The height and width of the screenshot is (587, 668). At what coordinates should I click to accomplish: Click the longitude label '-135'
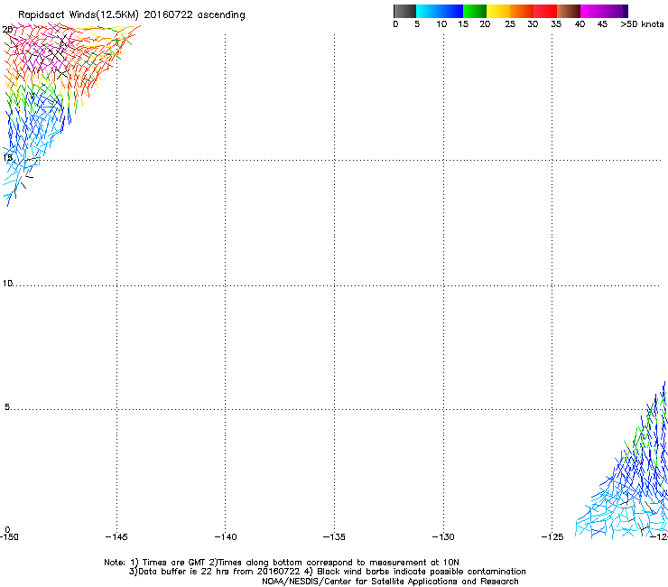pos(334,537)
